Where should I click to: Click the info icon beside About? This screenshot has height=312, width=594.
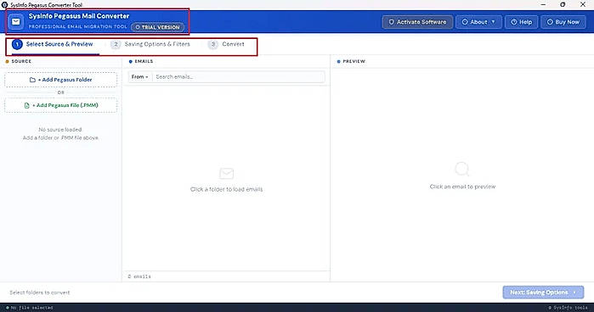tap(465, 22)
